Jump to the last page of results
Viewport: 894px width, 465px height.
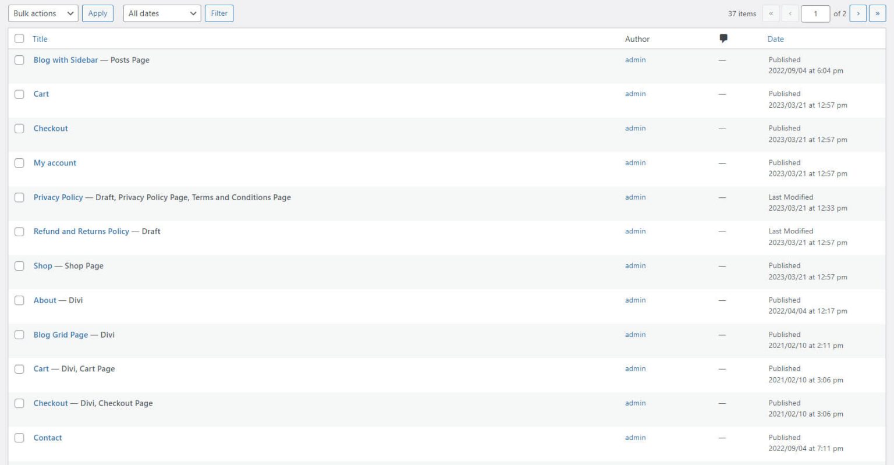(x=877, y=13)
